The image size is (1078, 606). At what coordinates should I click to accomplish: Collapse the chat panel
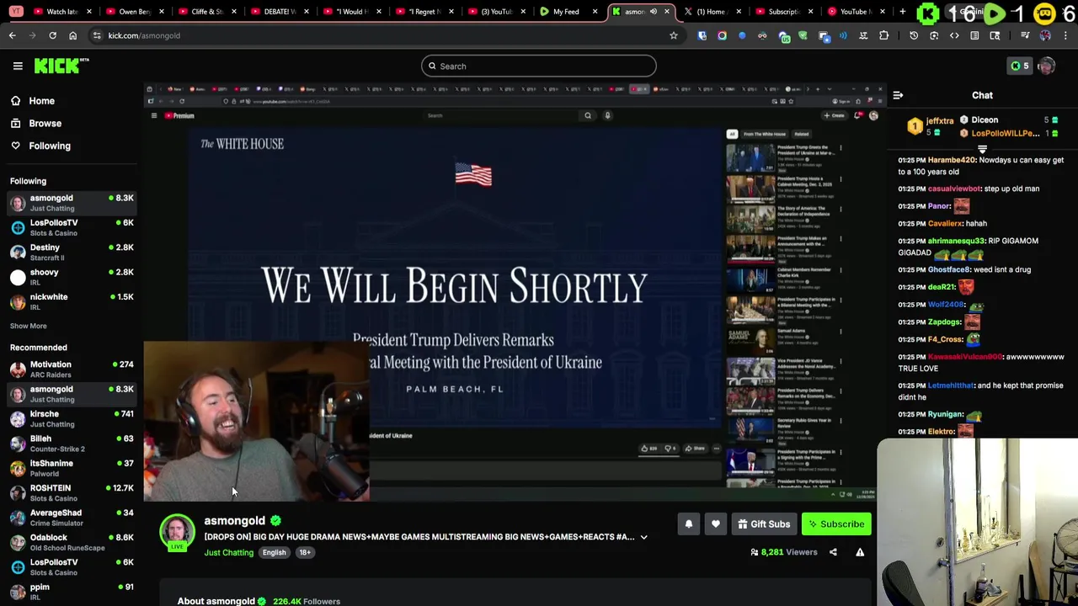[898, 96]
